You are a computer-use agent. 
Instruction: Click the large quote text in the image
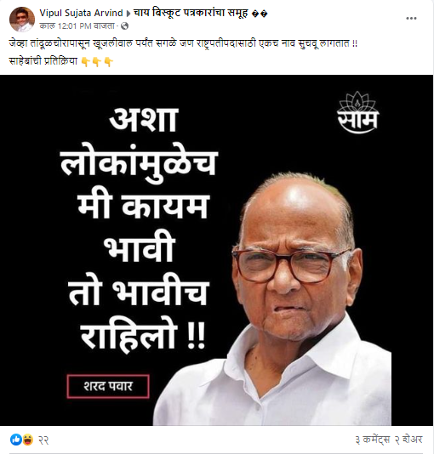pos(139,229)
